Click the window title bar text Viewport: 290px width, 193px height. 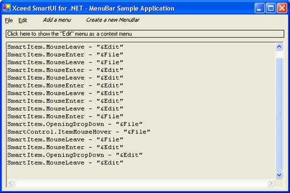[93, 9]
